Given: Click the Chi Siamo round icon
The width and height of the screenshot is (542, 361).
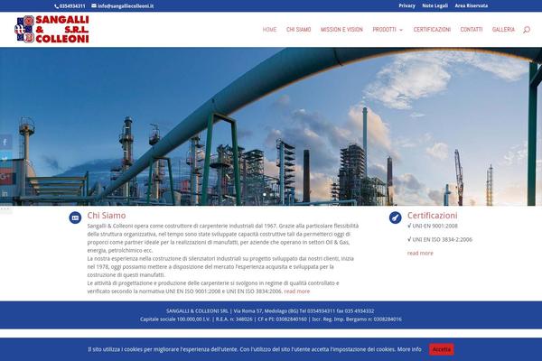Looking at the screenshot, I should 75,218.
